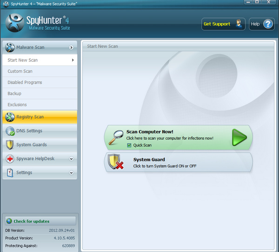This screenshot has height=252, width=279.
Task: Click the System Guard shield with red X
Action: point(115,162)
